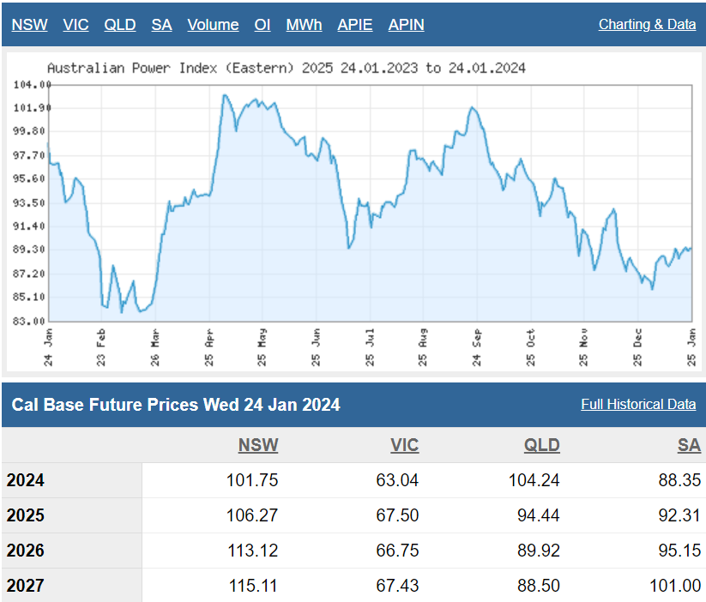Switch to the VIC chart tab
Image resolution: width=706 pixels, height=602 pixels.
point(75,25)
